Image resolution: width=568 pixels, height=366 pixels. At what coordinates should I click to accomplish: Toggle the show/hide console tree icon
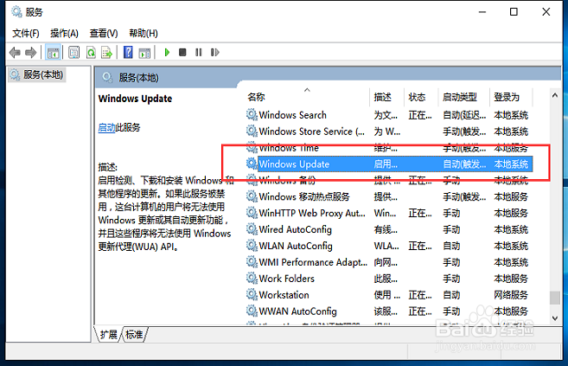coord(53,53)
